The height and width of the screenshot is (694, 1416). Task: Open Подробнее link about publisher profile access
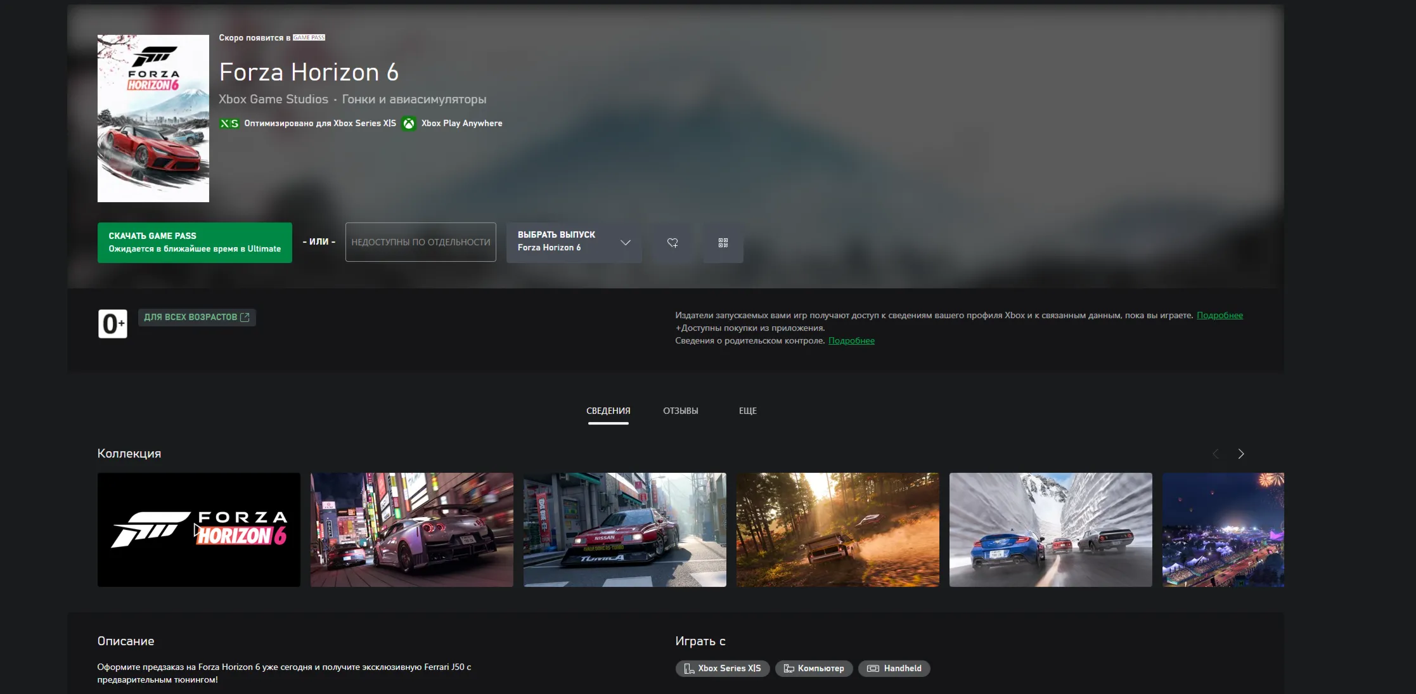(x=1220, y=316)
